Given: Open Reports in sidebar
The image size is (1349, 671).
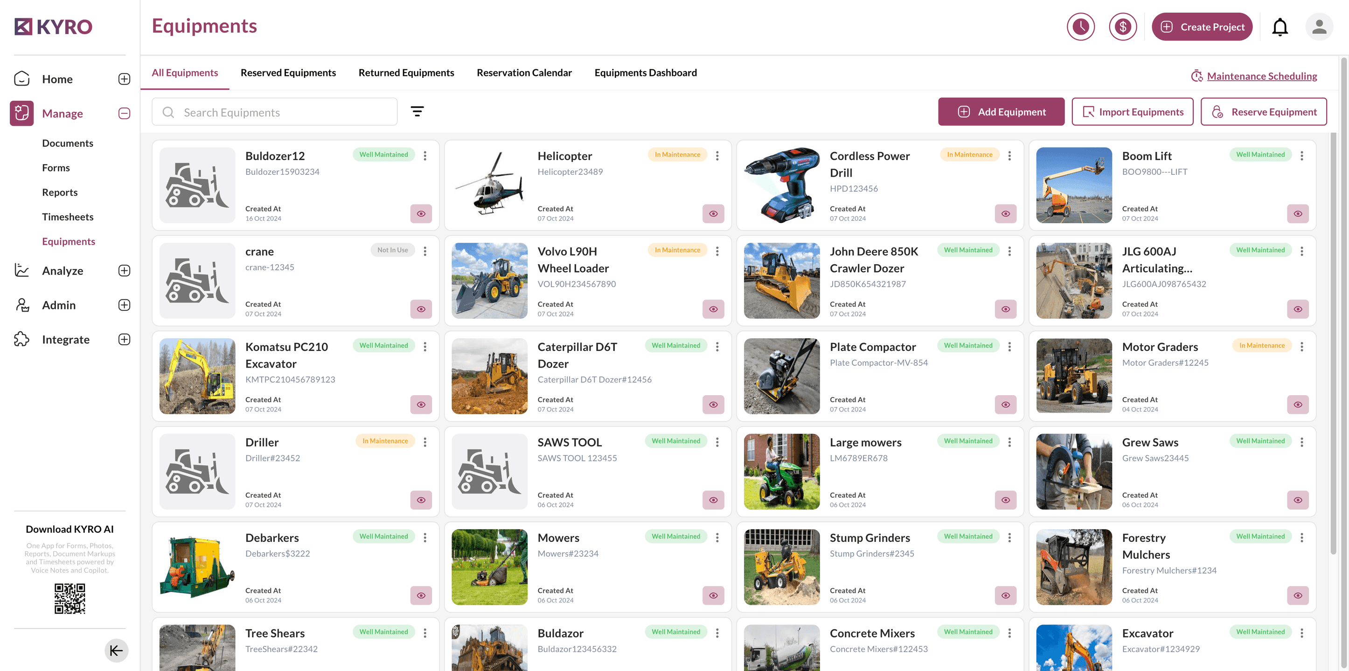Looking at the screenshot, I should coord(60,192).
